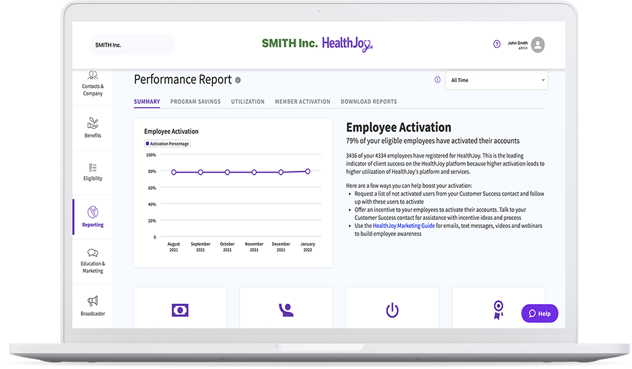
Task: Click the HealthJoy logo
Action: (x=347, y=44)
